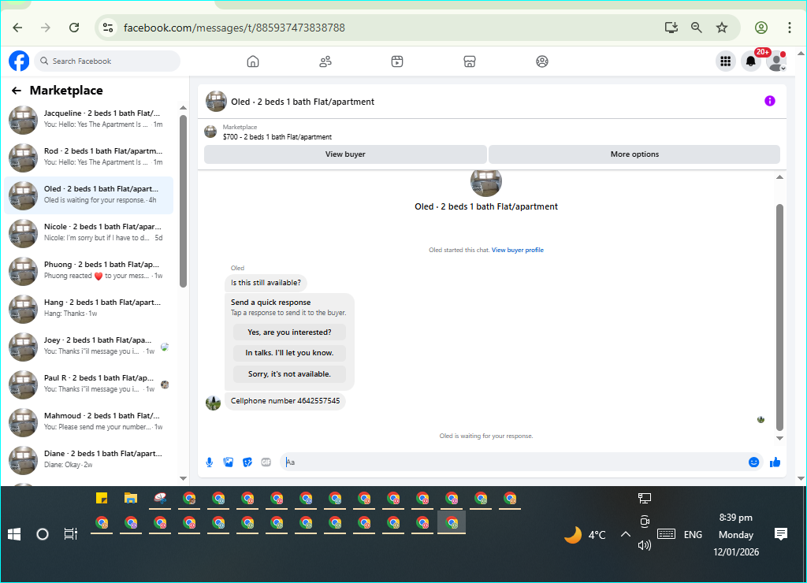
Task: Open Jacqueline's conversation
Action: [x=88, y=120]
